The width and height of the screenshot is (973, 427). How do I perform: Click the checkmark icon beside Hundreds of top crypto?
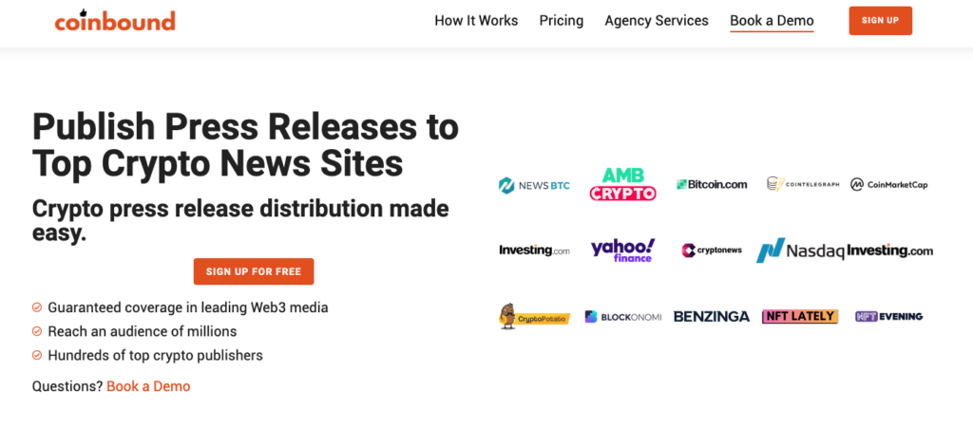click(37, 356)
